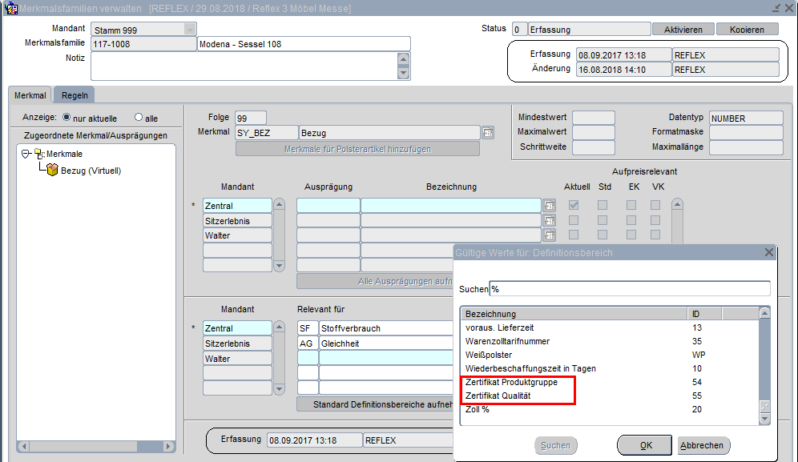Close the Gültige Werte dialog with X
Viewport: 798px width, 462px height.
point(769,252)
